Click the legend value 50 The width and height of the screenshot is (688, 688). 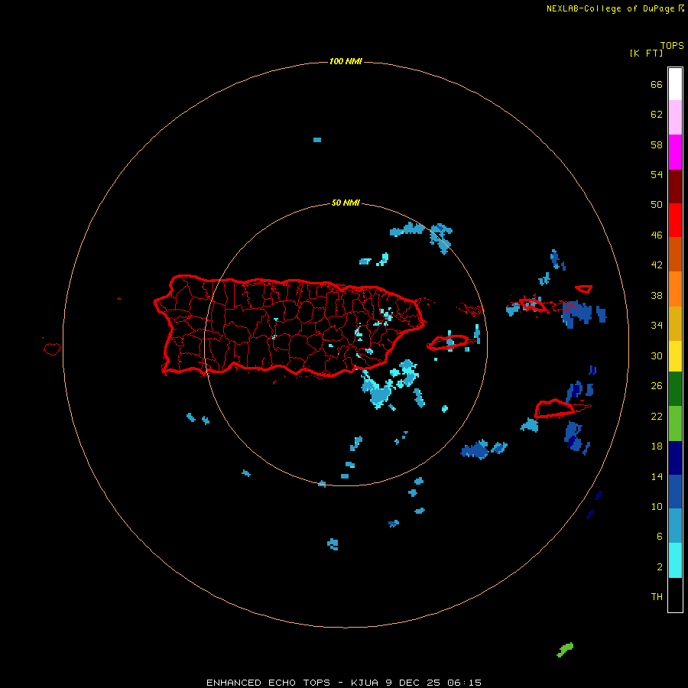[657, 204]
